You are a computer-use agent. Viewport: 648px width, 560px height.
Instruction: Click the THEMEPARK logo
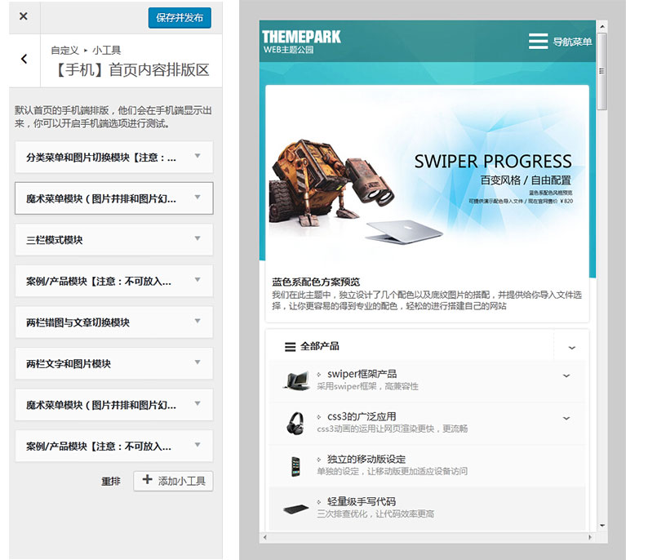tap(301, 42)
